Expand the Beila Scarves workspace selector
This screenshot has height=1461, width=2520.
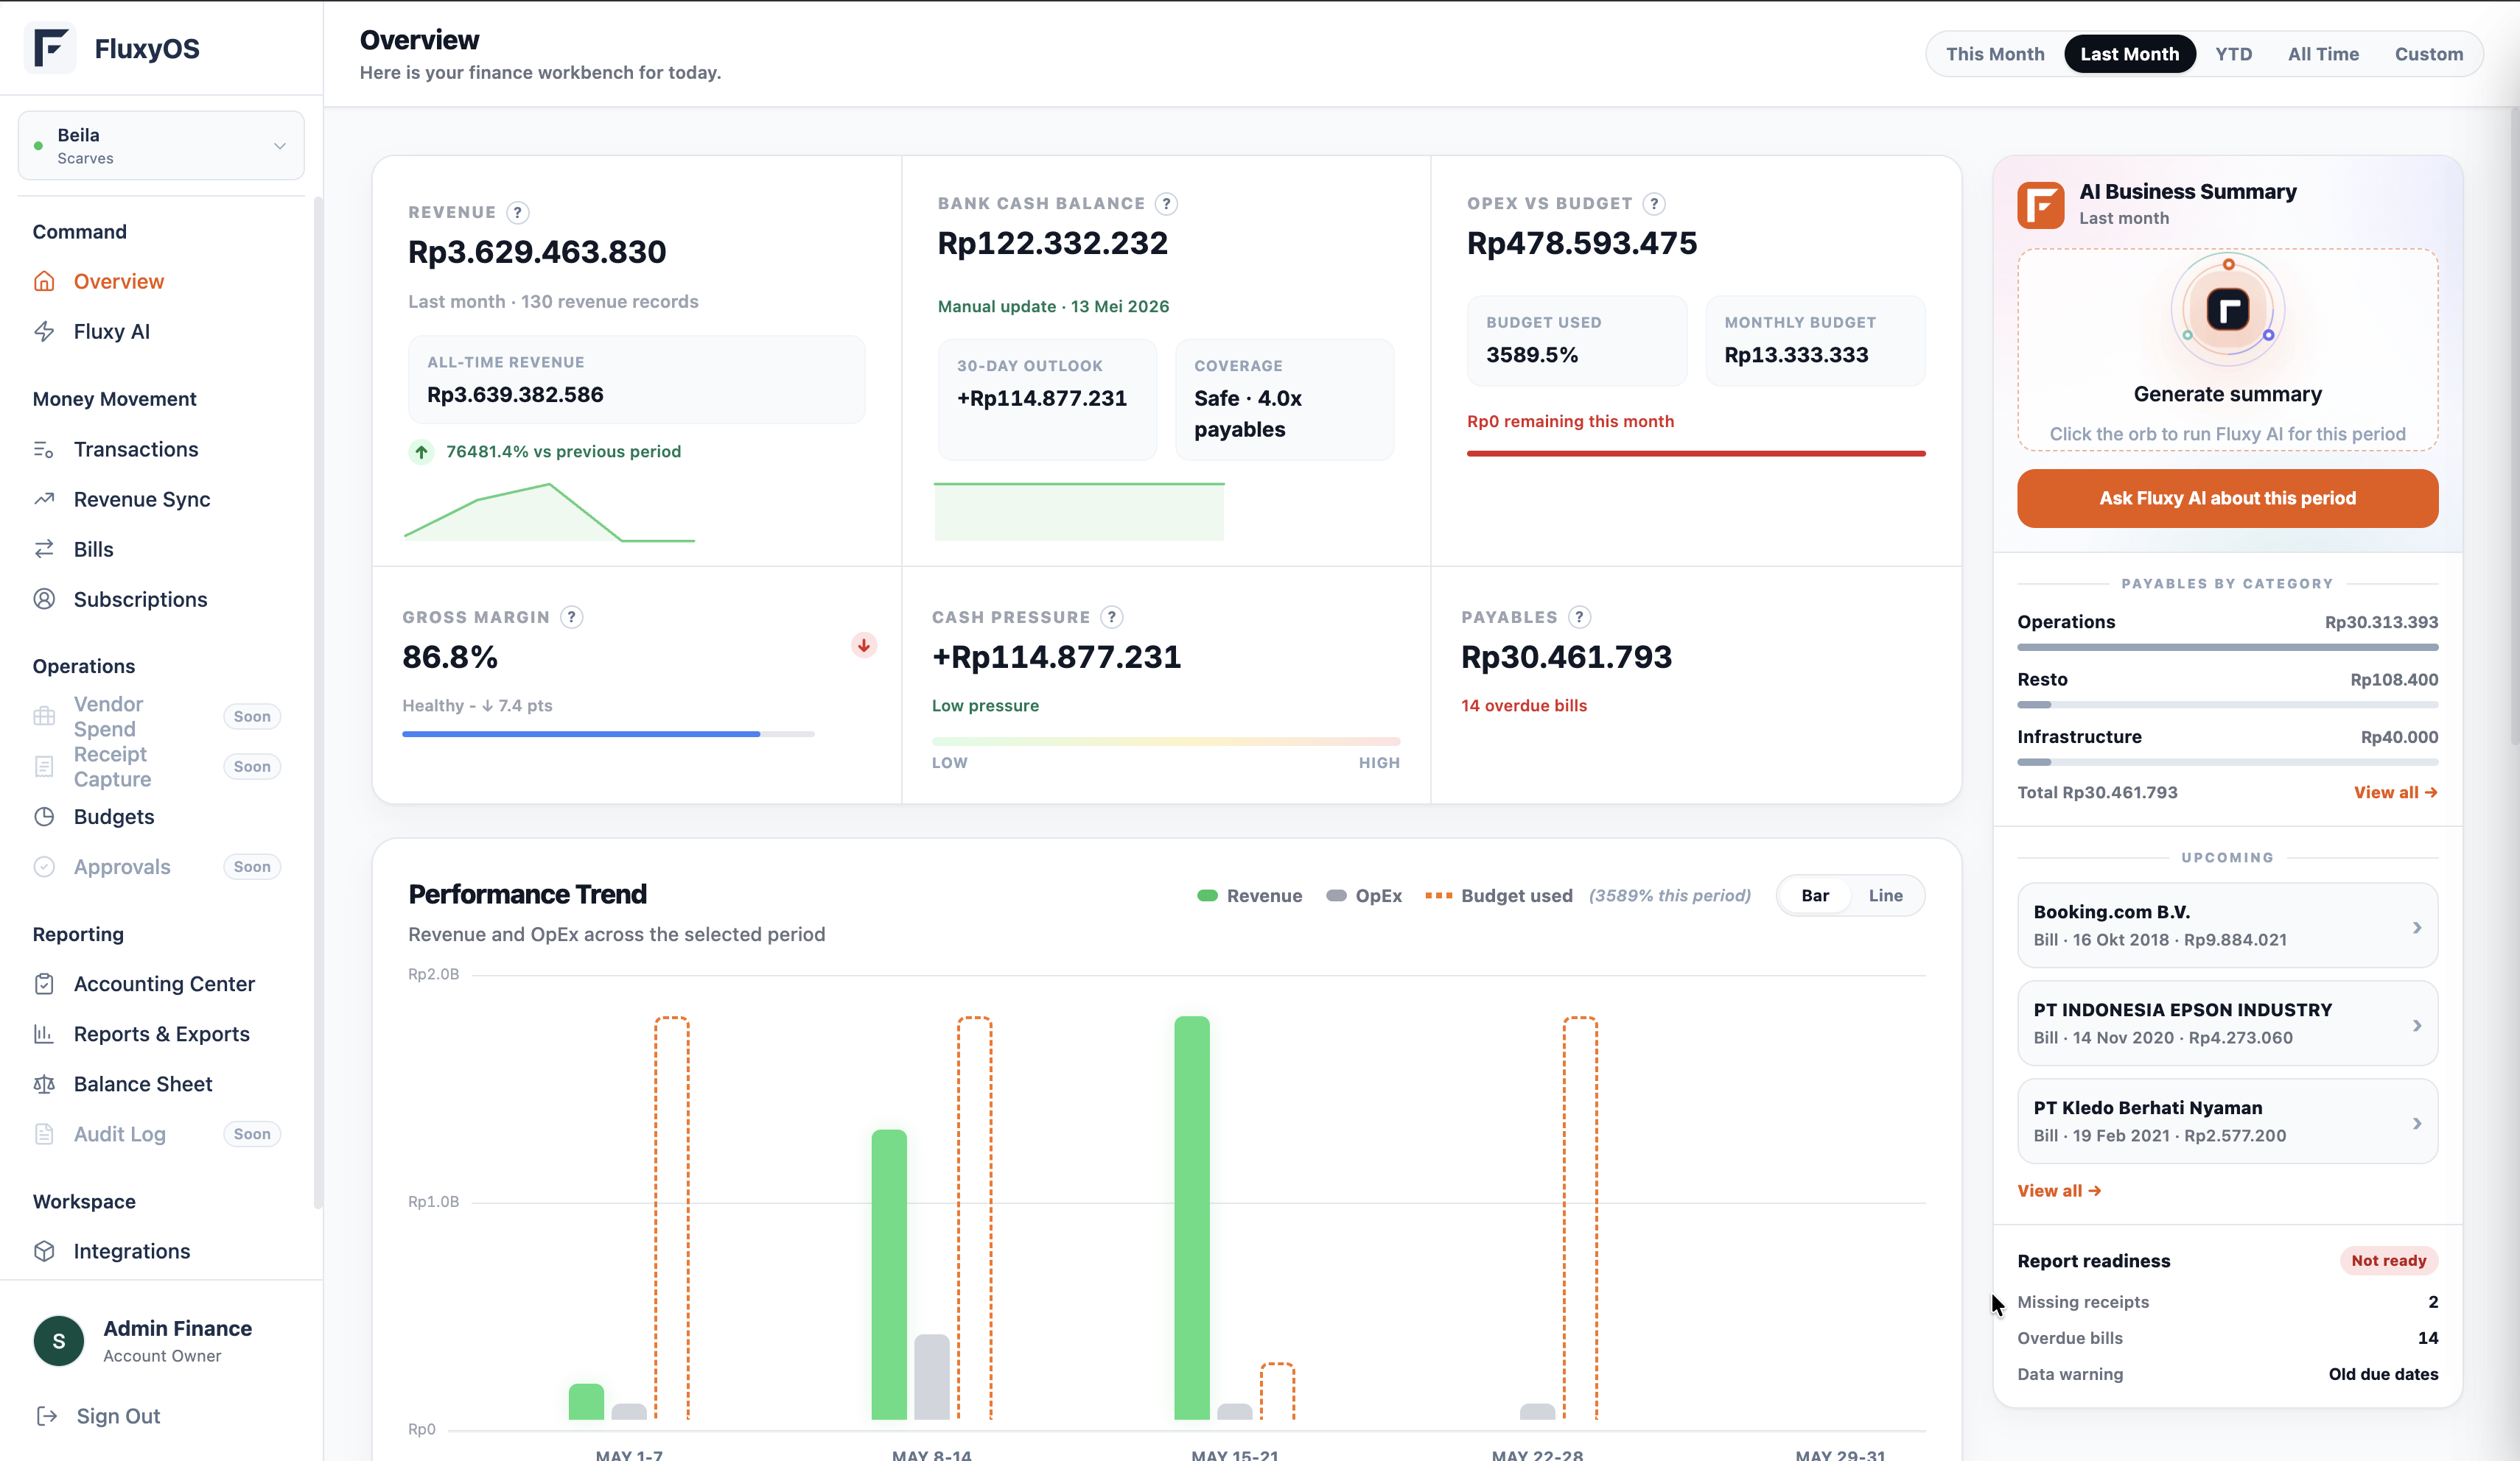(x=161, y=146)
